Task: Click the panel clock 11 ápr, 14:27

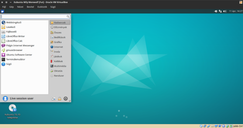Action: tap(236, 11)
